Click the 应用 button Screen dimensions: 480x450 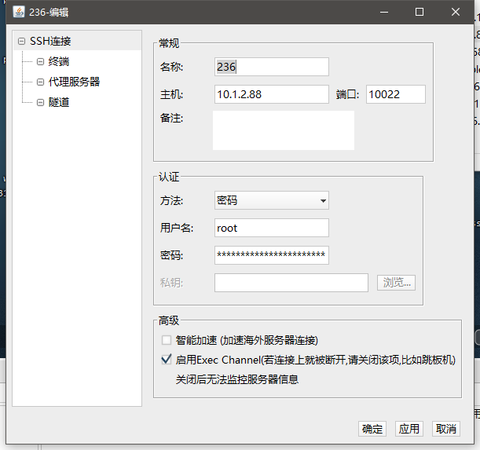pyautogui.click(x=409, y=429)
